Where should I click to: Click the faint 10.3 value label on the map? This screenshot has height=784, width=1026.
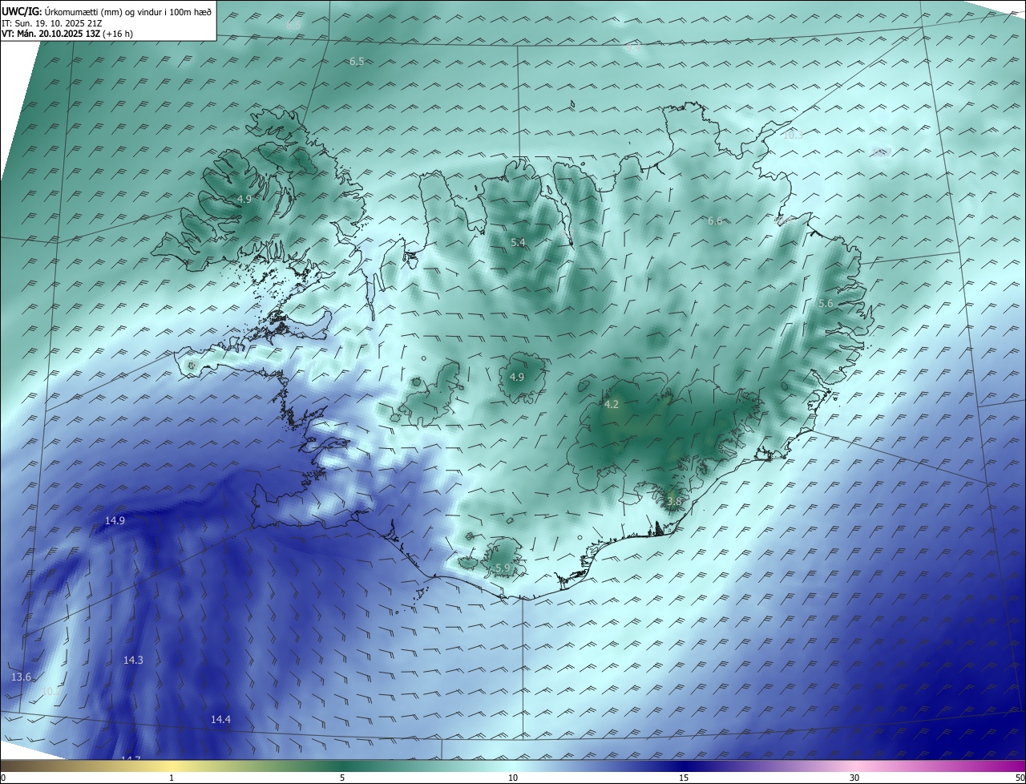[792, 135]
